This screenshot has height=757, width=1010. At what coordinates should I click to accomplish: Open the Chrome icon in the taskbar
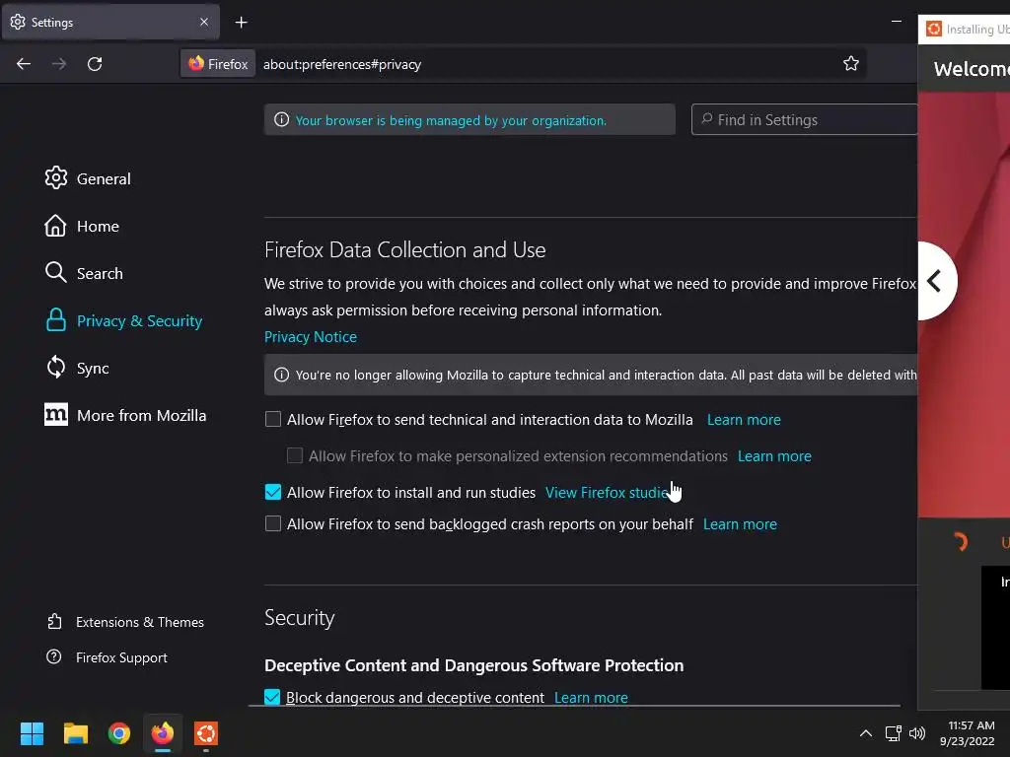(119, 733)
